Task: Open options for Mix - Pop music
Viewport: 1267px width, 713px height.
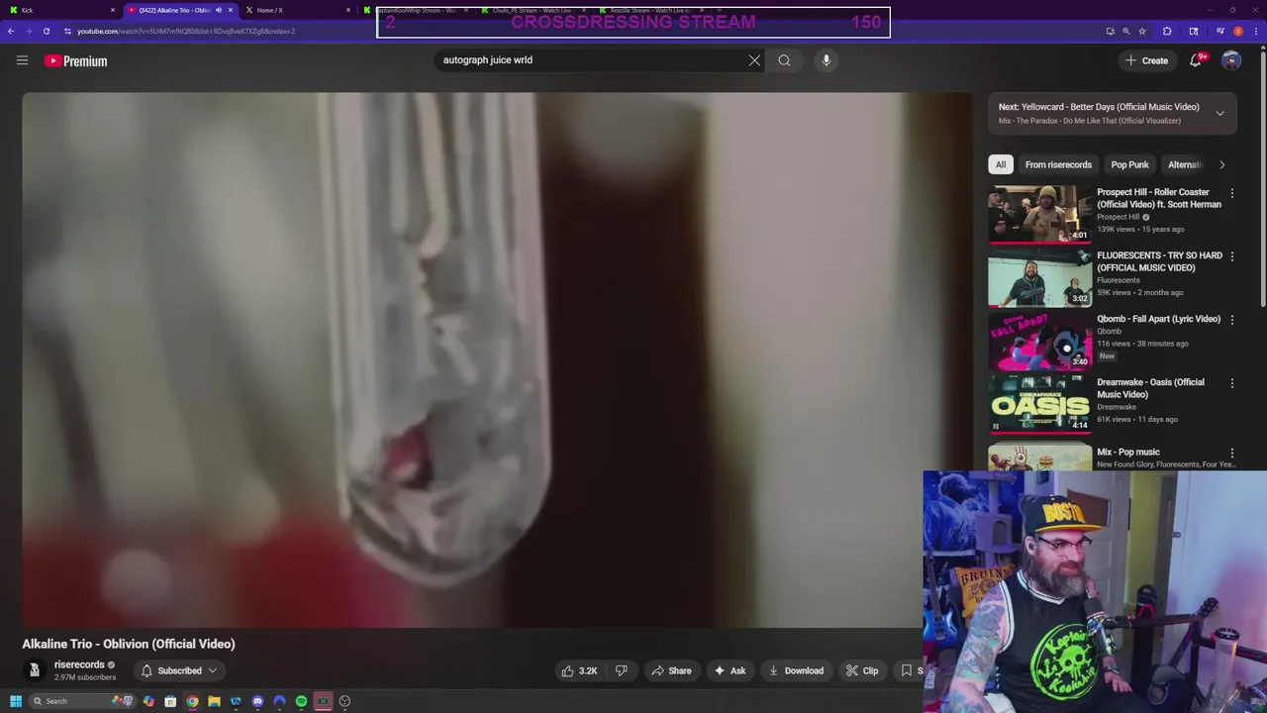Action: point(1231,453)
